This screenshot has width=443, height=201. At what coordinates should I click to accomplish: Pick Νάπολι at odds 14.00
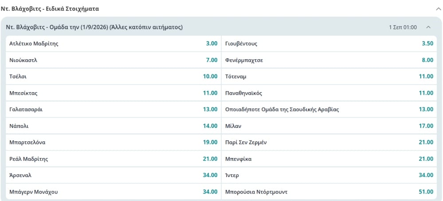coord(113,126)
